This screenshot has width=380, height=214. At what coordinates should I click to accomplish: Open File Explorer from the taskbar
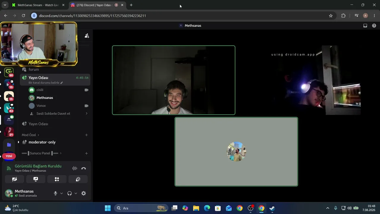(x=196, y=208)
